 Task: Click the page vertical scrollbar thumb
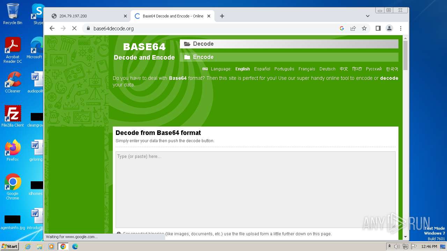405,55
